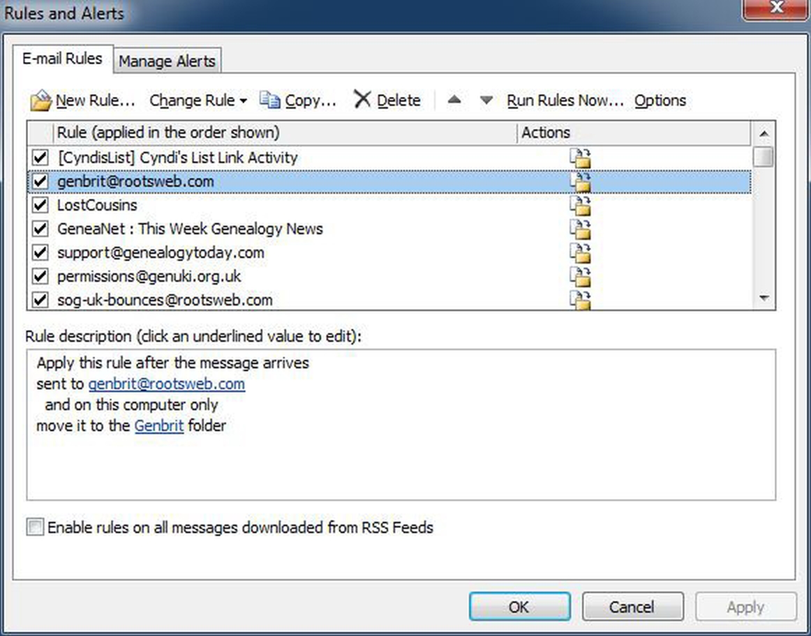The height and width of the screenshot is (636, 811).
Task: Click the Delete X icon
Action: click(362, 99)
